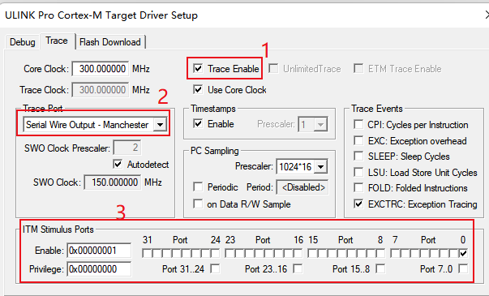The height and width of the screenshot is (296, 489).
Task: Check ITM stimulus port 7 checkbox
Action: coord(395,253)
